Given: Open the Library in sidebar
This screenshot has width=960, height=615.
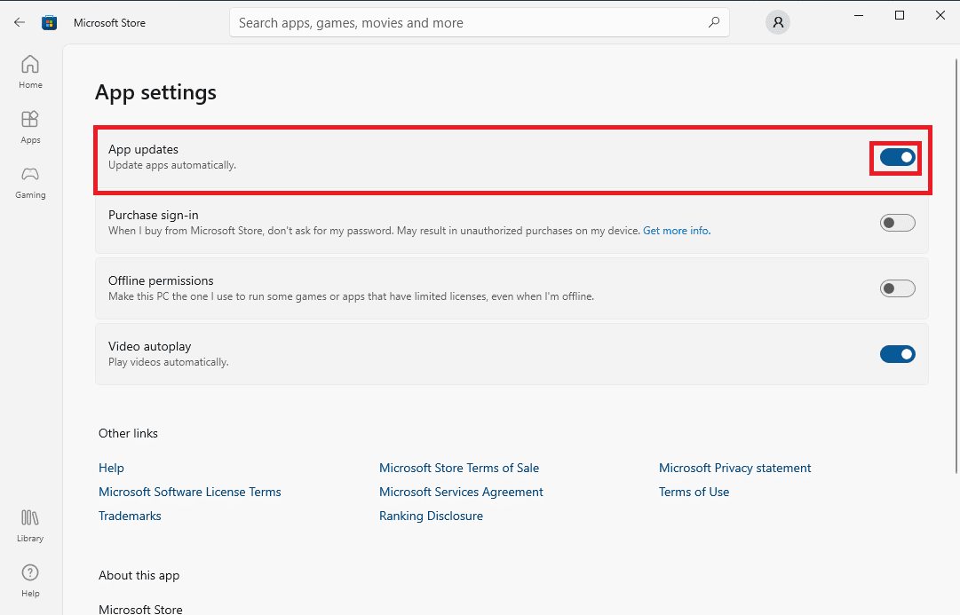Looking at the screenshot, I should (x=30, y=525).
